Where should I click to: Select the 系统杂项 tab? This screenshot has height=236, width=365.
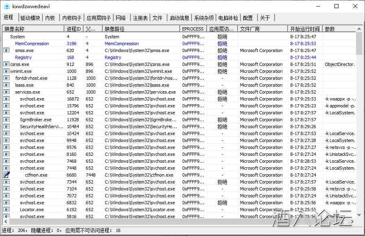click(x=204, y=18)
